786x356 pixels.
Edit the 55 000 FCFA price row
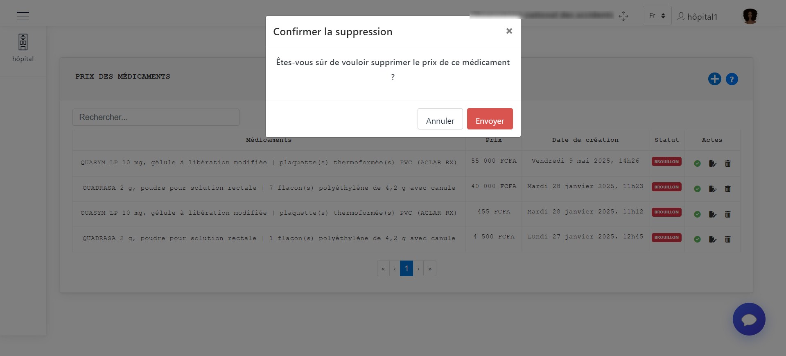click(x=713, y=163)
